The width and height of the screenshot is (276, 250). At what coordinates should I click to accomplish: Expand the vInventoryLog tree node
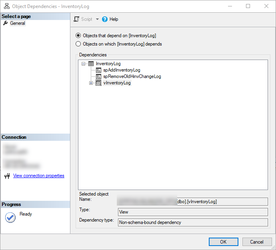tap(91, 83)
